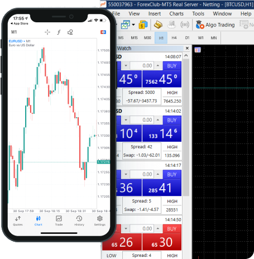Click the 133 14 buy price tile
The height and width of the screenshot is (259, 254).
(x=162, y=133)
